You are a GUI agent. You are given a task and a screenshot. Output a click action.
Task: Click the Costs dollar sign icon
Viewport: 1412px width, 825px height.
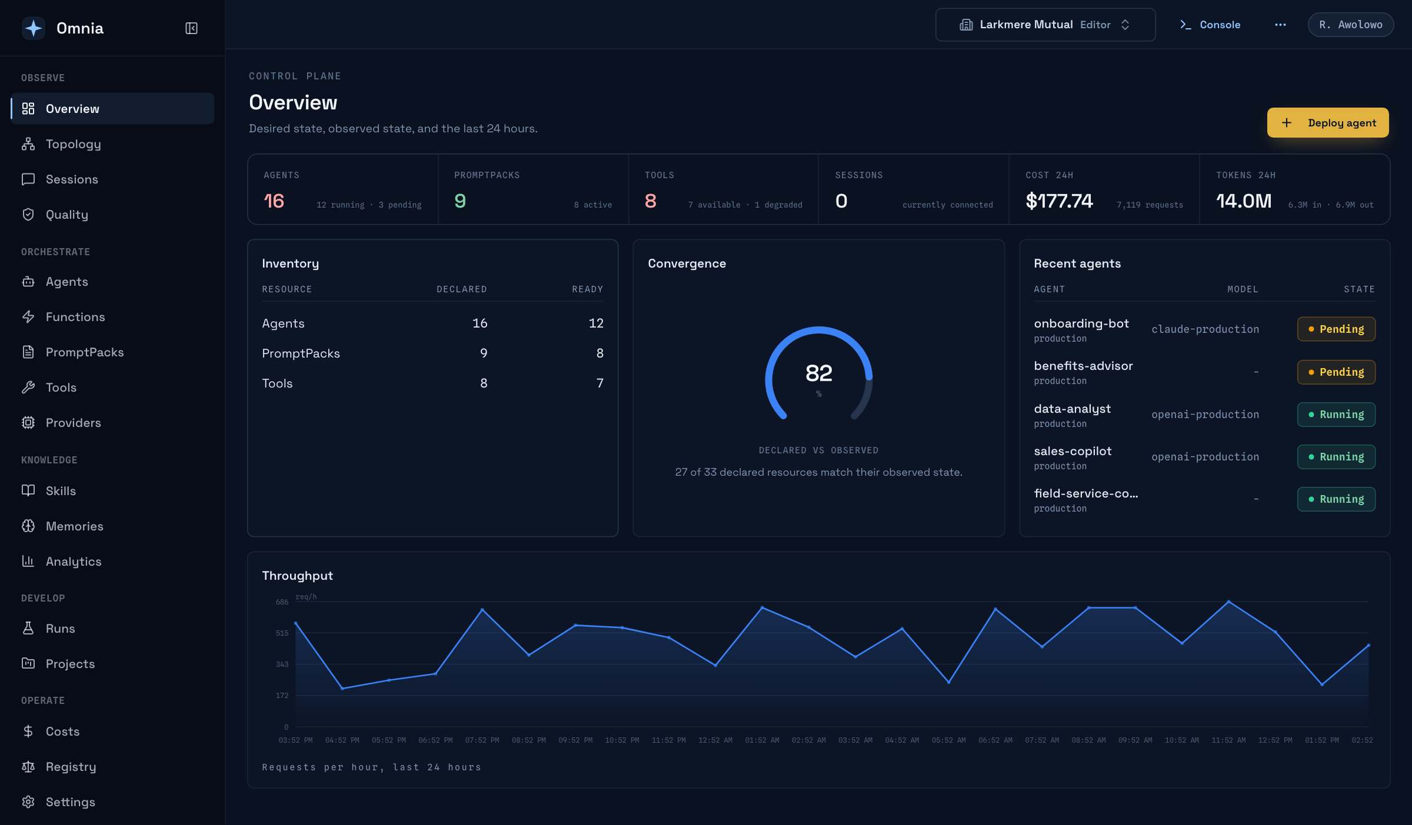coord(28,731)
